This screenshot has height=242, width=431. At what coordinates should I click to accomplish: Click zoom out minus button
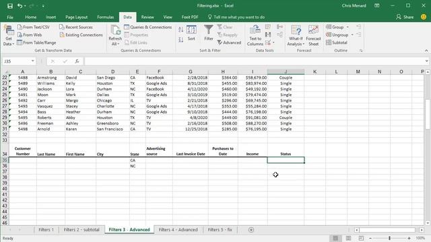click(x=370, y=238)
